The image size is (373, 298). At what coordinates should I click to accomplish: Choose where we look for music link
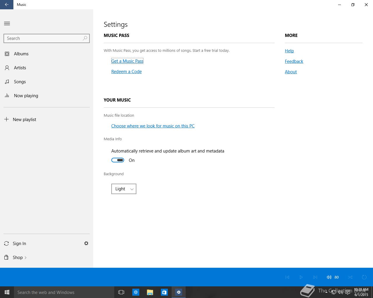point(153,126)
